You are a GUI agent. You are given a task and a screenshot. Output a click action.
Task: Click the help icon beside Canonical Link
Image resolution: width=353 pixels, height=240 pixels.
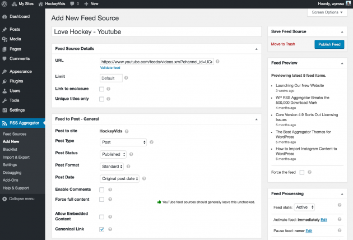point(110,229)
